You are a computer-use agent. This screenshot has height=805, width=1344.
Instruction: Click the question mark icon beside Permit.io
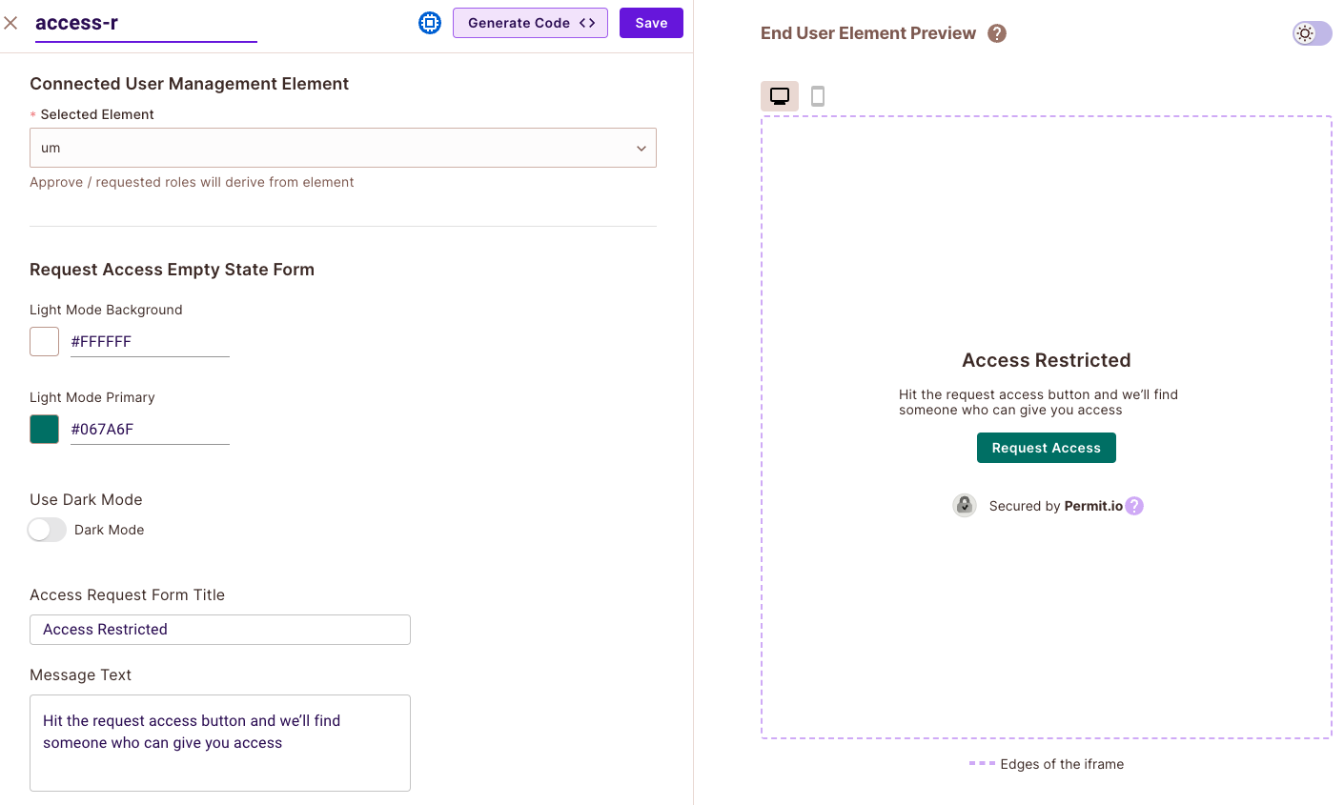pyautogui.click(x=1134, y=506)
